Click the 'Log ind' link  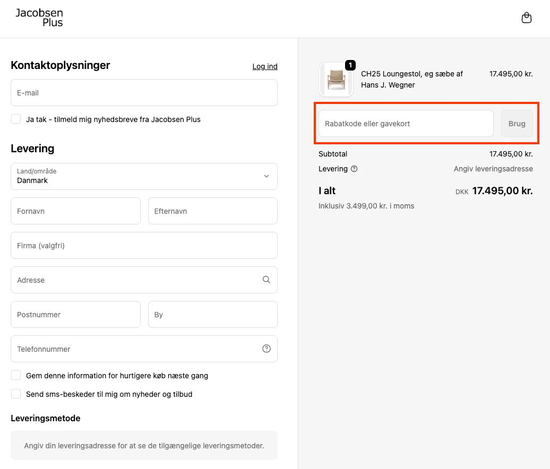coord(264,66)
